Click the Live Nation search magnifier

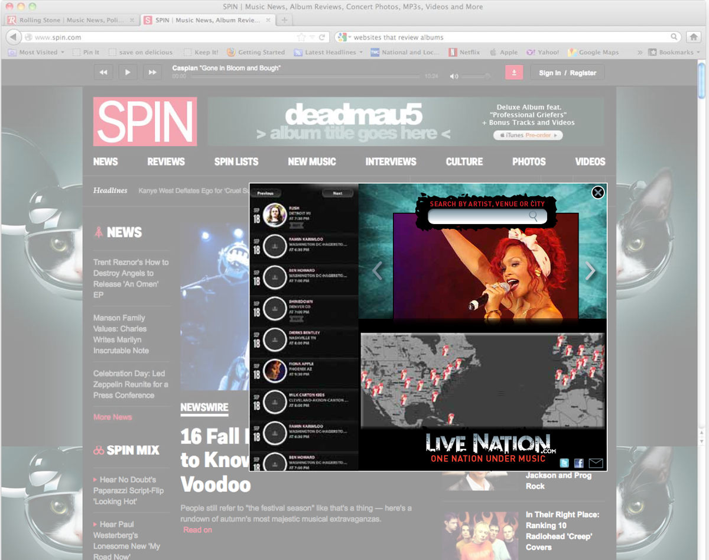534,216
